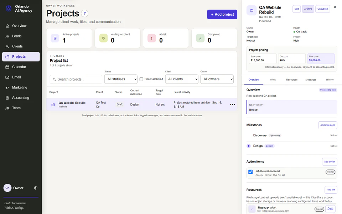The height and width of the screenshot is (214, 342).
Task: Click folder icon in QA Website Rebuild row
Action: [53, 105]
